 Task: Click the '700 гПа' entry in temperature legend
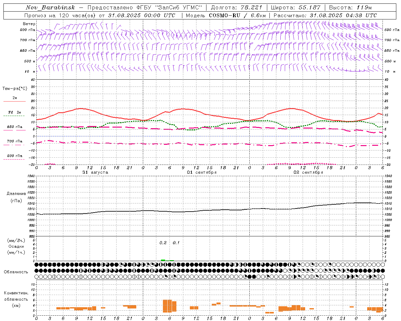coord(15,141)
